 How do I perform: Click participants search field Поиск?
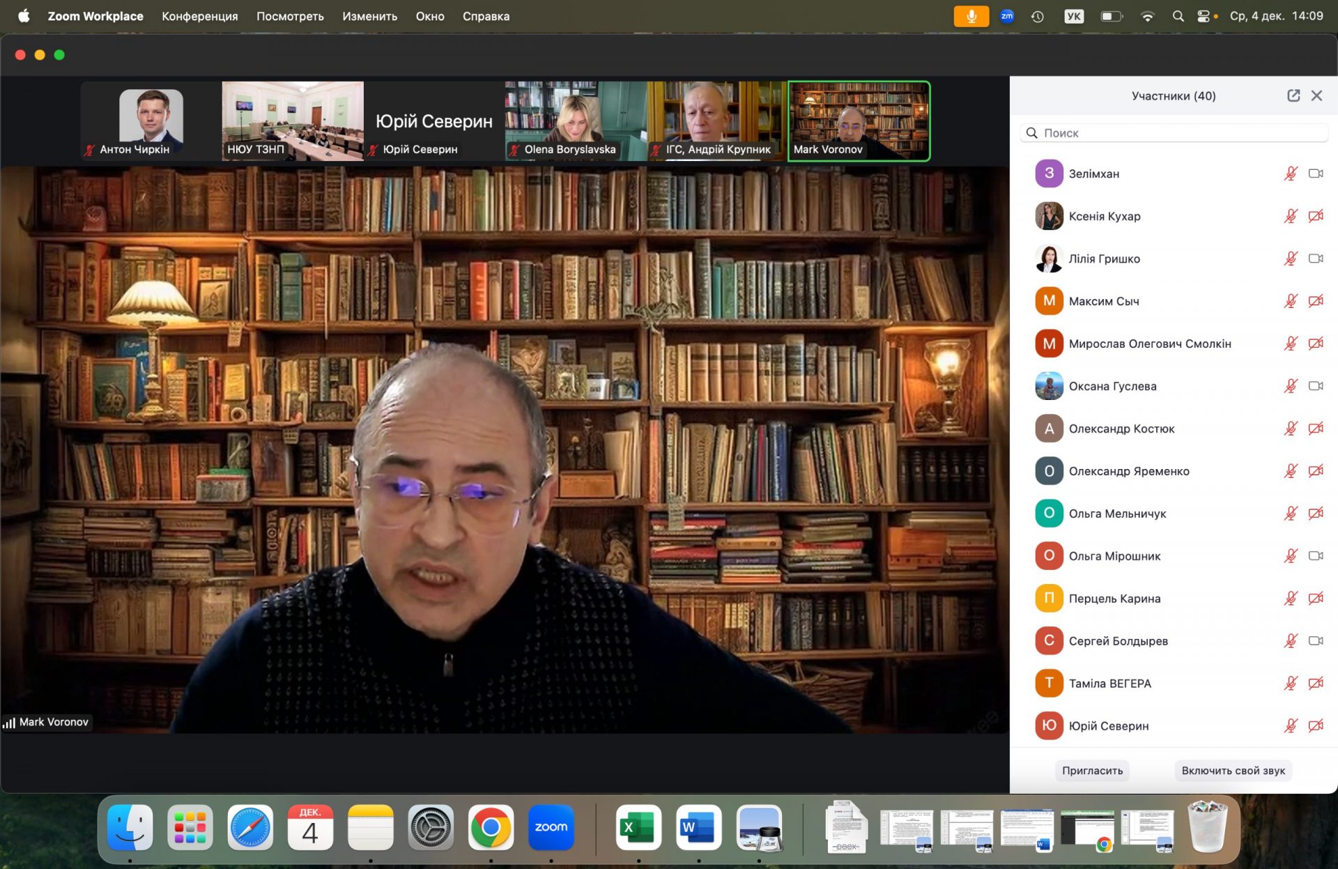pos(1174,132)
